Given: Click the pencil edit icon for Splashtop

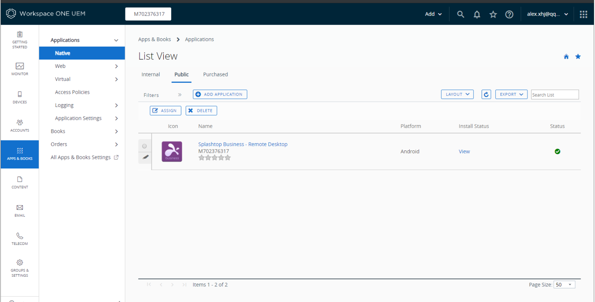Looking at the screenshot, I should 145,157.
